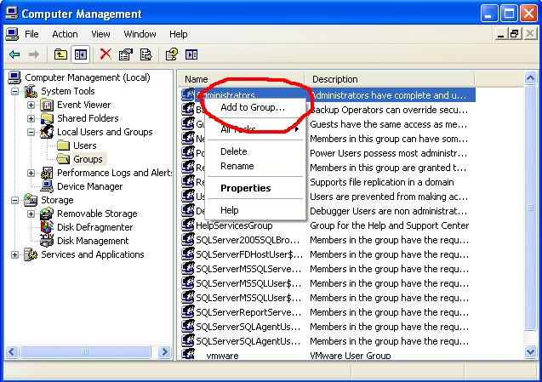Image resolution: width=542 pixels, height=382 pixels.
Task: Expand the Removable Storage node
Action: click(31, 214)
